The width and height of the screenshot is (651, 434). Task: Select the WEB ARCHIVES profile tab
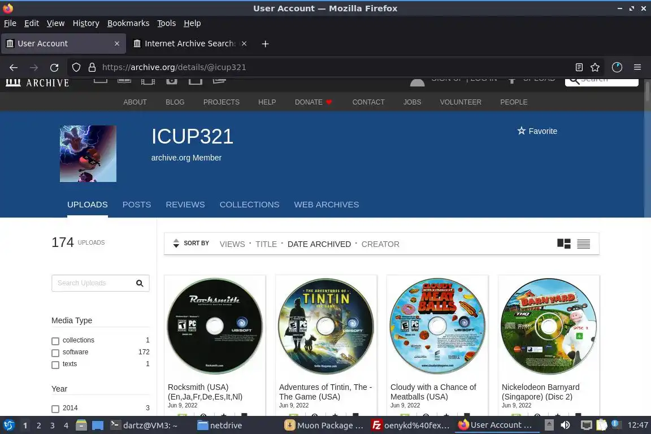[x=326, y=205]
